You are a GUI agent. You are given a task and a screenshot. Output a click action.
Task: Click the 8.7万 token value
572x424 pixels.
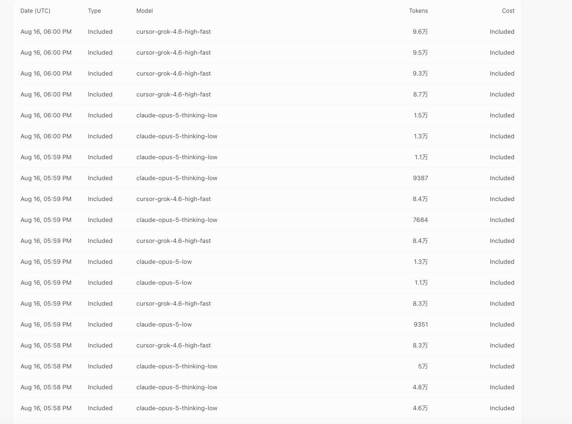420,95
